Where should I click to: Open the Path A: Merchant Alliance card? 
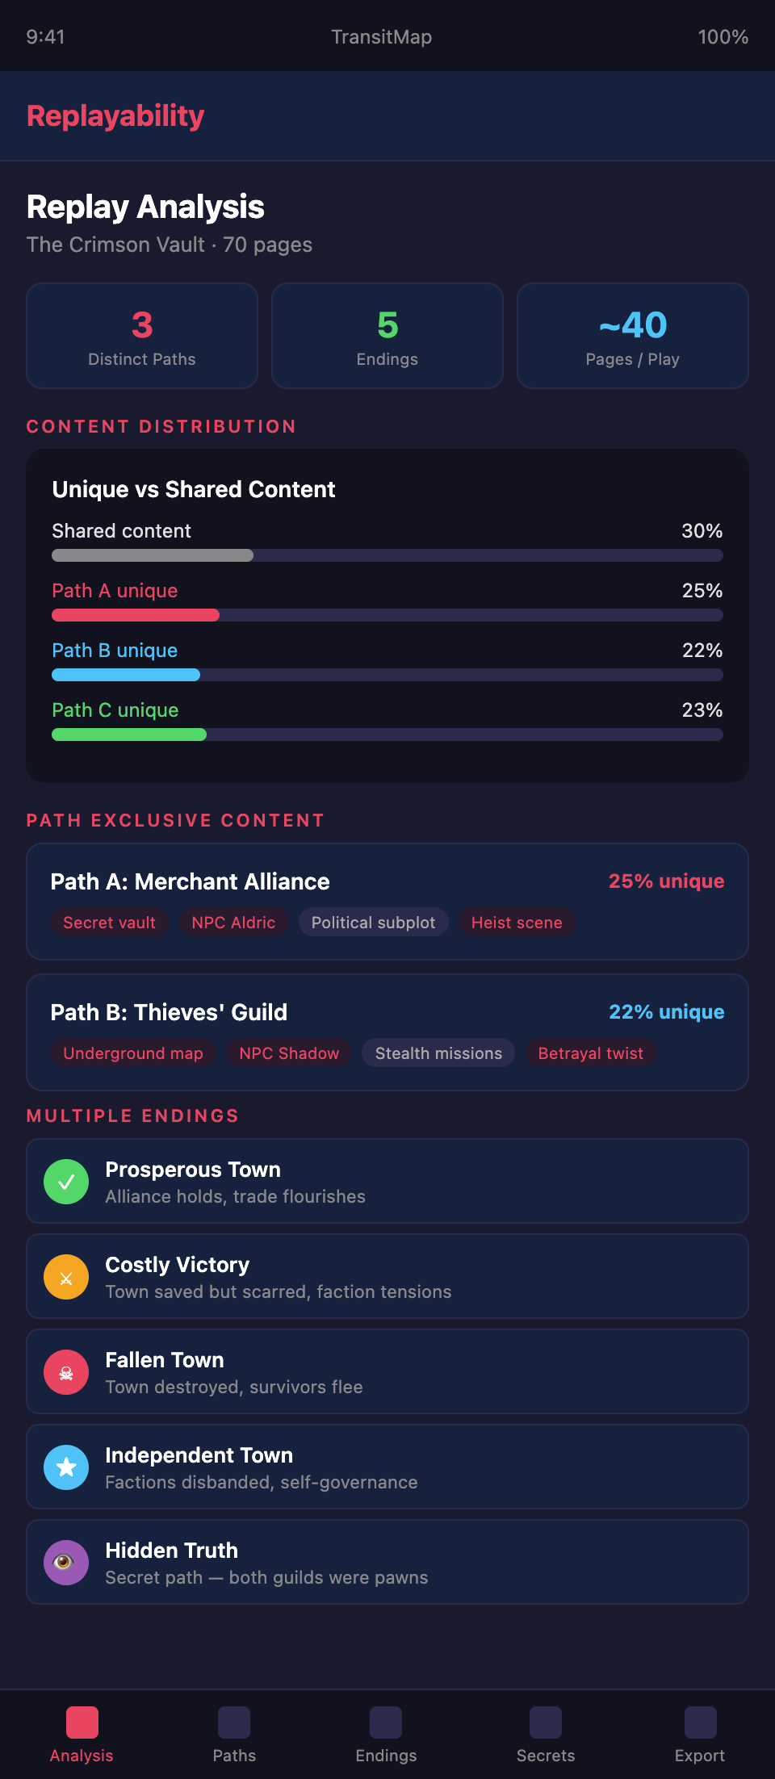387,881
